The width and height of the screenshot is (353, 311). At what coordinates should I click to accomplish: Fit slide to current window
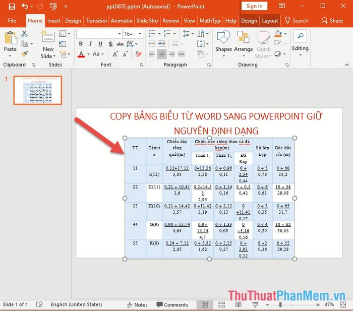coord(343,304)
